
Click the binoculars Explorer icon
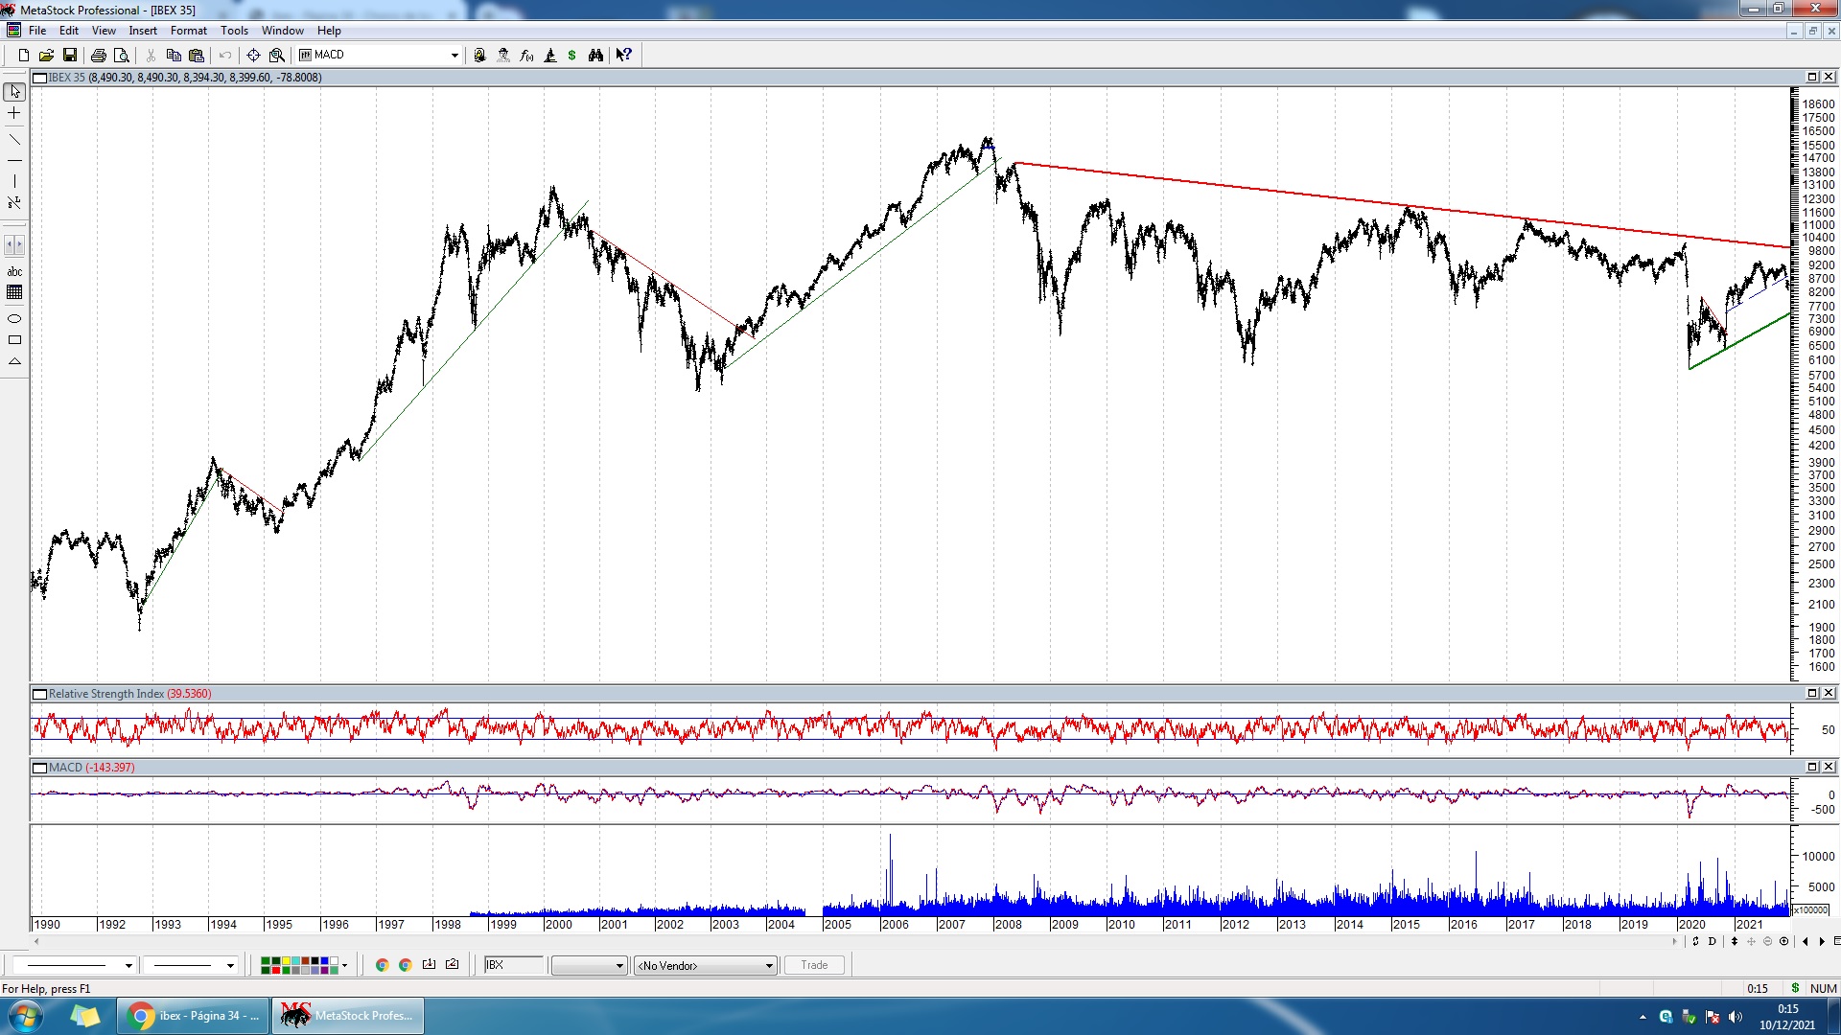point(595,55)
